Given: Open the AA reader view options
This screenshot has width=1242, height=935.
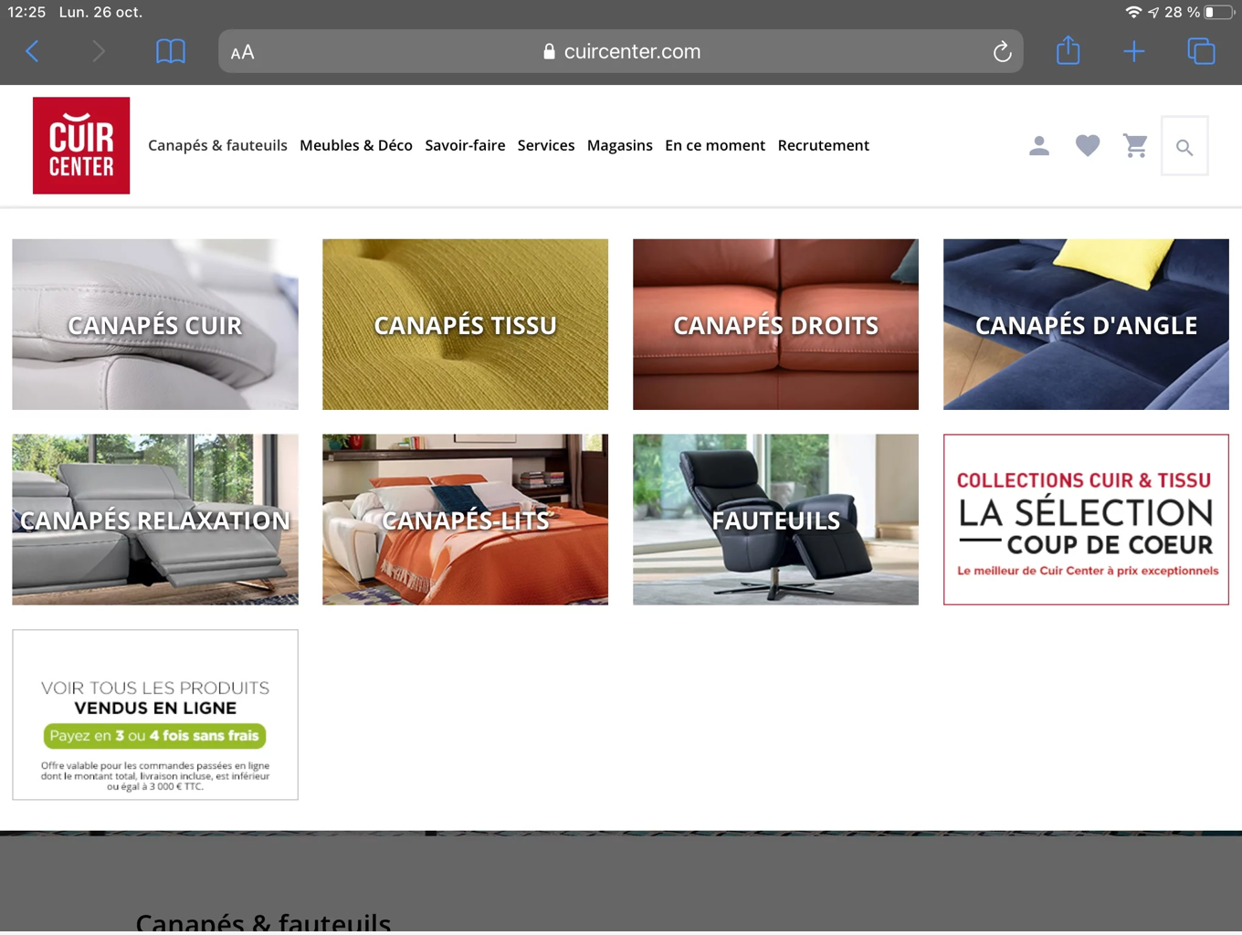Looking at the screenshot, I should point(243,53).
